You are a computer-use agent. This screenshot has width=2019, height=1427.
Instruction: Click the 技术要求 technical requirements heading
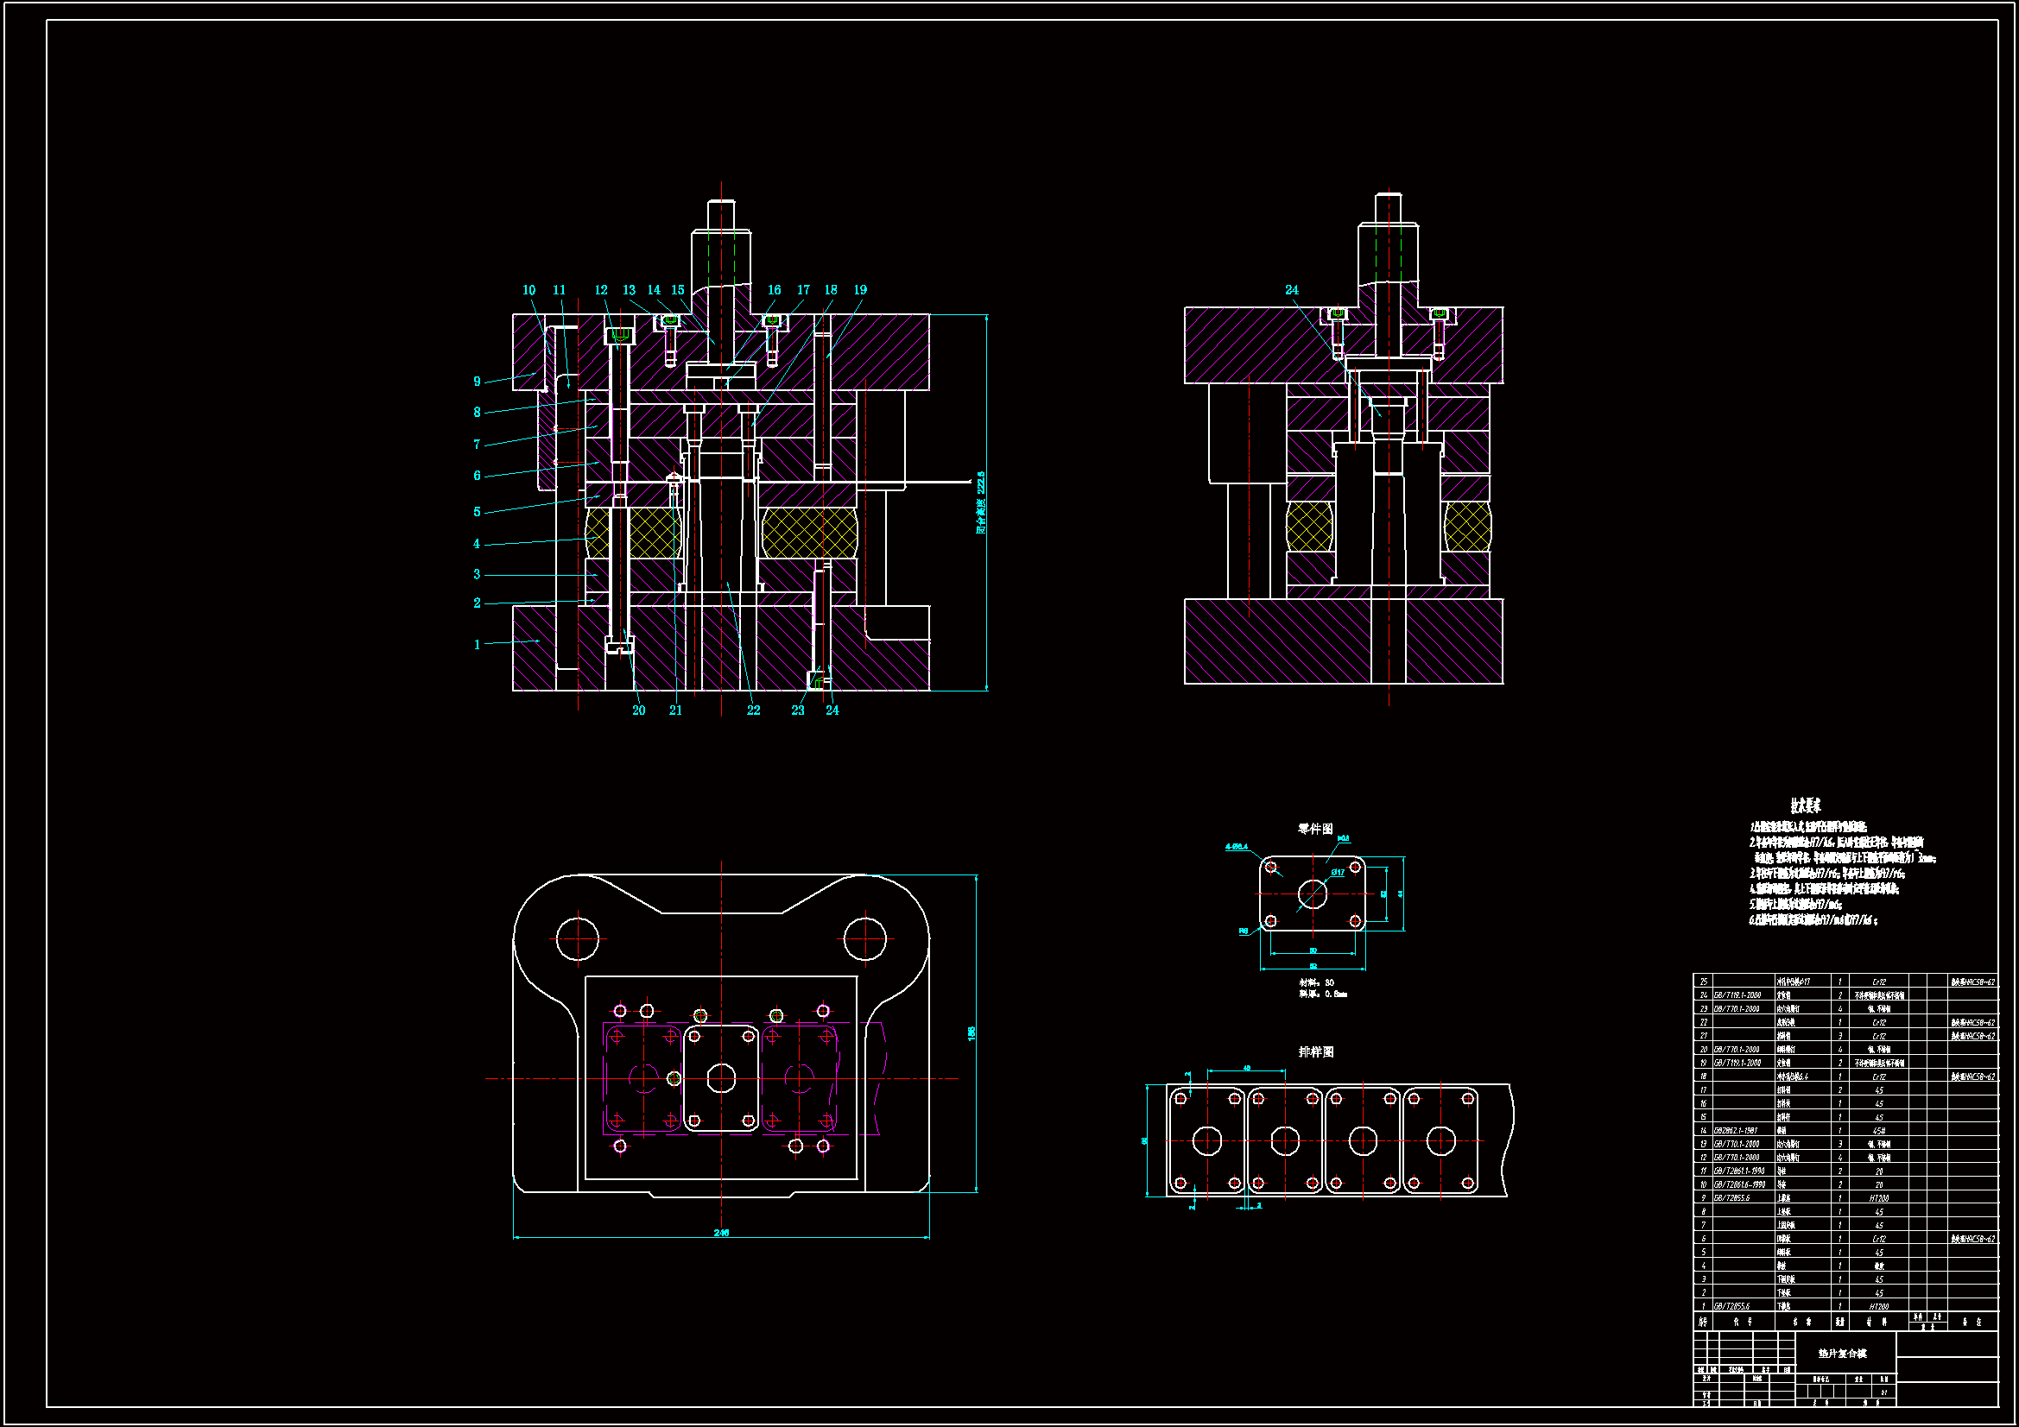pyautogui.click(x=1806, y=805)
